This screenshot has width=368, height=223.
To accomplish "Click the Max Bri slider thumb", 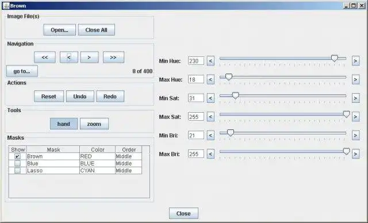I will coord(346,151).
